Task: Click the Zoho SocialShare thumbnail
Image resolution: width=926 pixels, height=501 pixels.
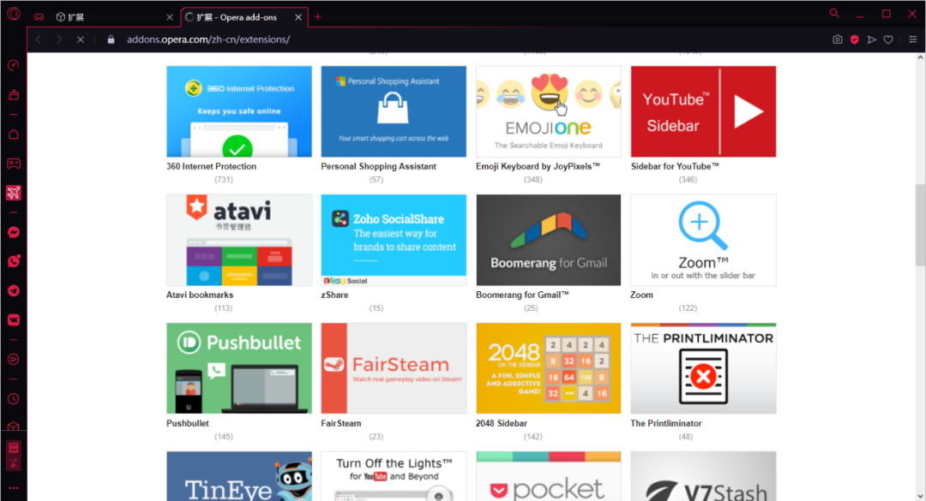Action: click(x=394, y=240)
